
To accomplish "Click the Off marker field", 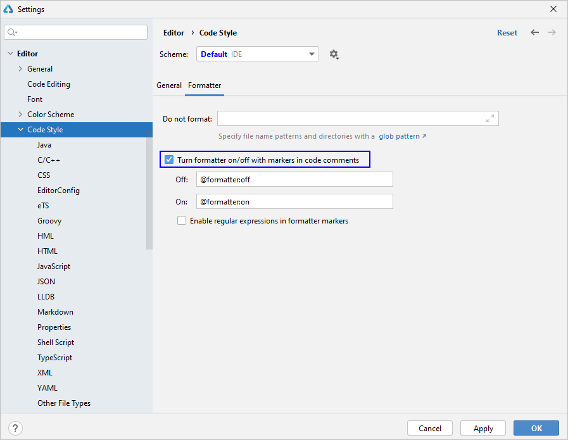I will tap(294, 179).
